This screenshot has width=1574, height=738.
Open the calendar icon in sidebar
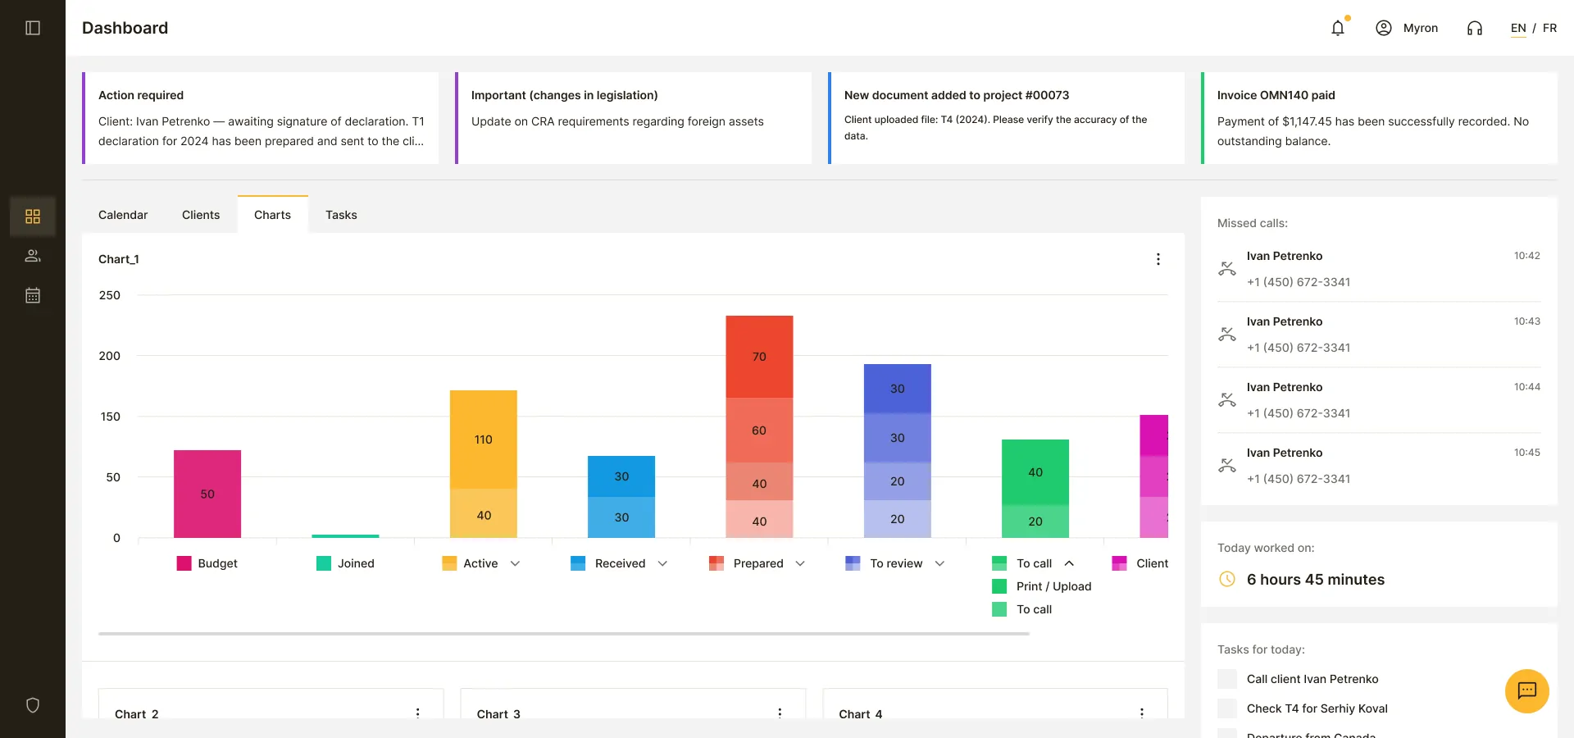pos(33,295)
